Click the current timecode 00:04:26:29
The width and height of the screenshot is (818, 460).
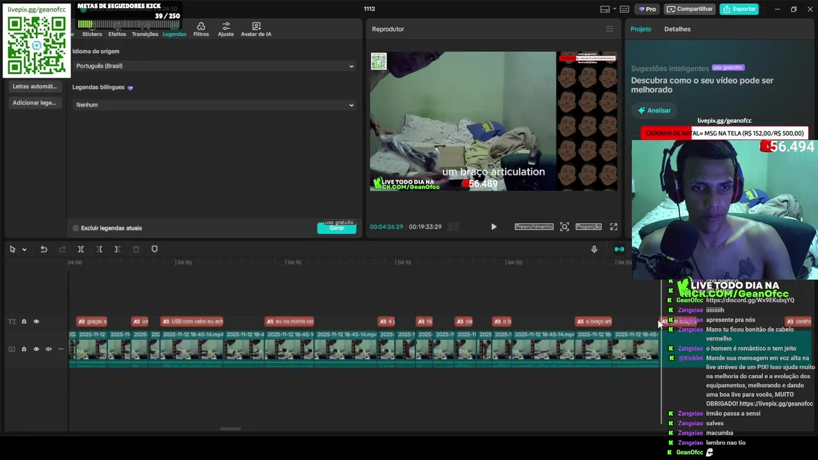tap(386, 227)
